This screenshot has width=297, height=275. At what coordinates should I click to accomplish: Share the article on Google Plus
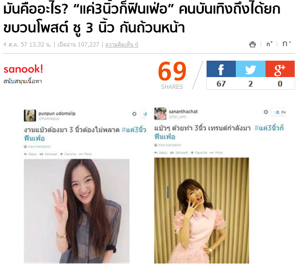point(280,69)
